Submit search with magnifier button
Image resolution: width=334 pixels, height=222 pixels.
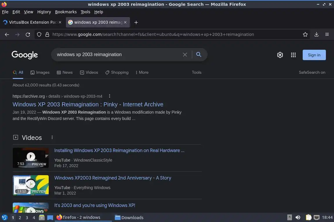tap(199, 55)
